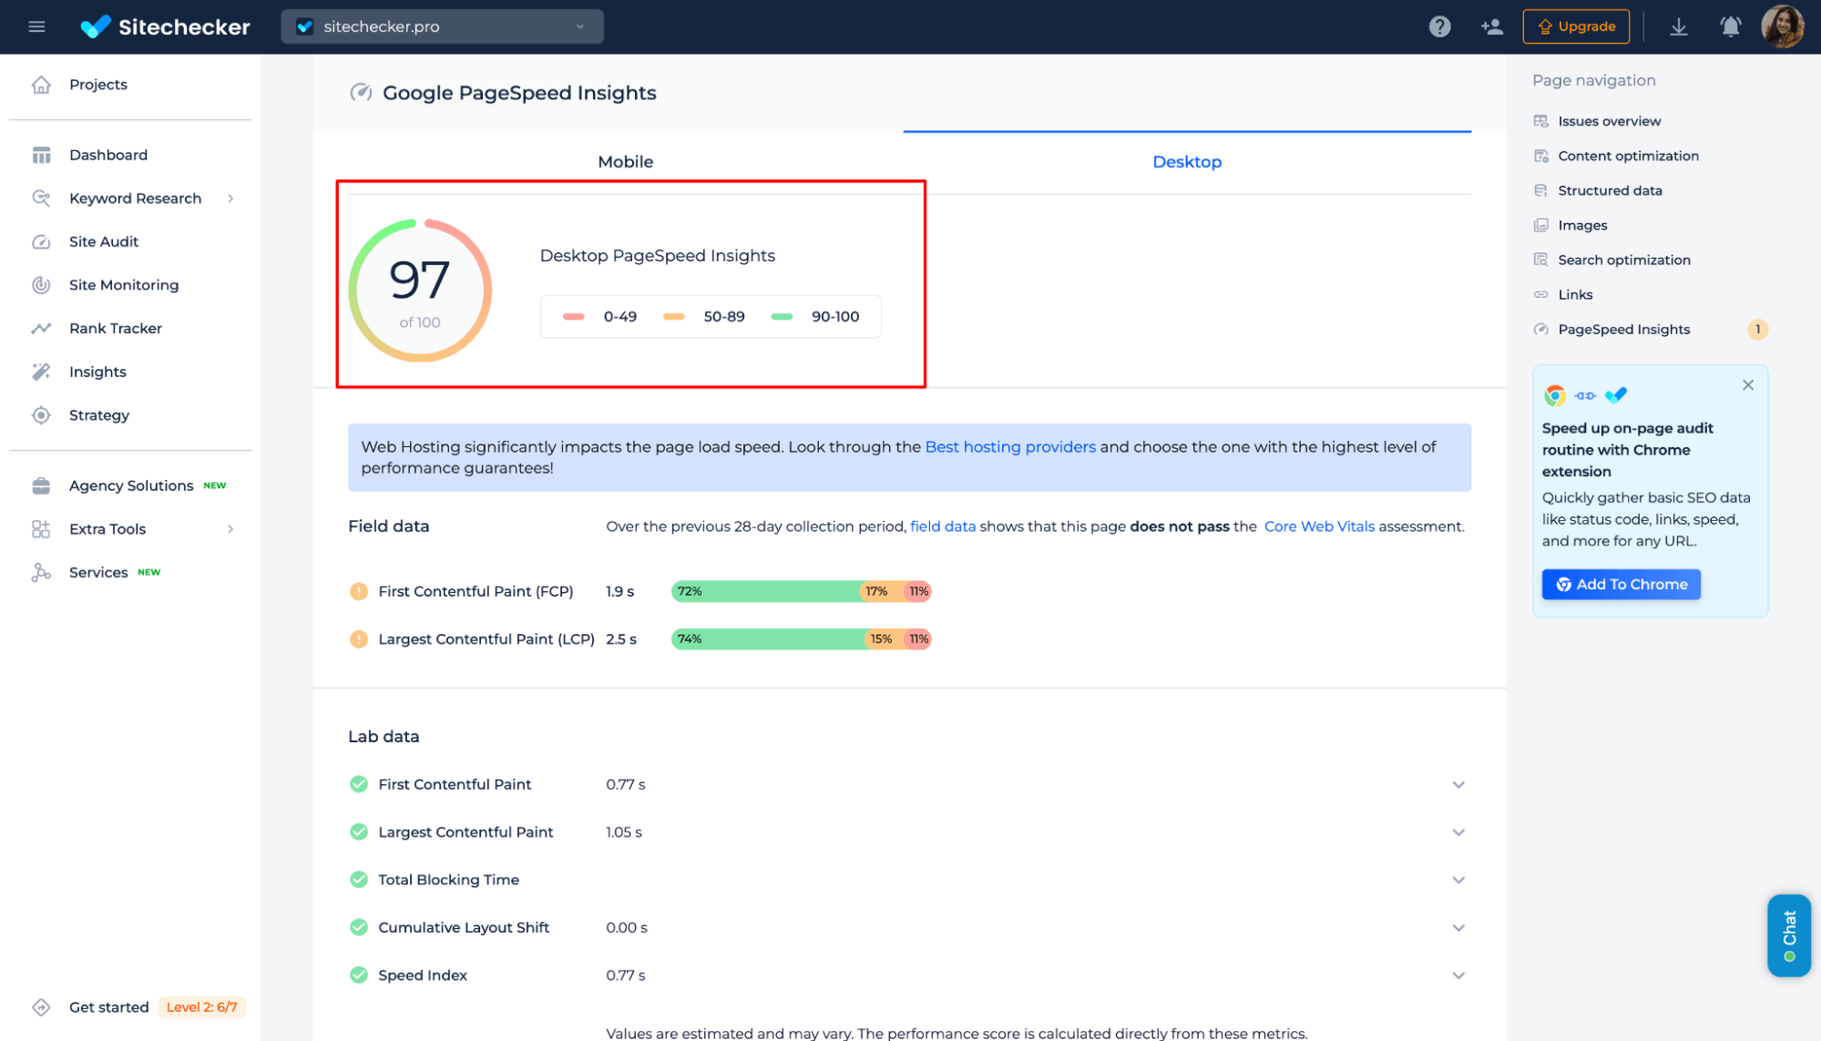Click the Links chain icon
Screen dimensions: 1821x1041
[1540, 294]
